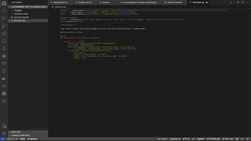Click Ln 1, Col 1 cursor position
The image size is (251, 141).
point(162,139)
